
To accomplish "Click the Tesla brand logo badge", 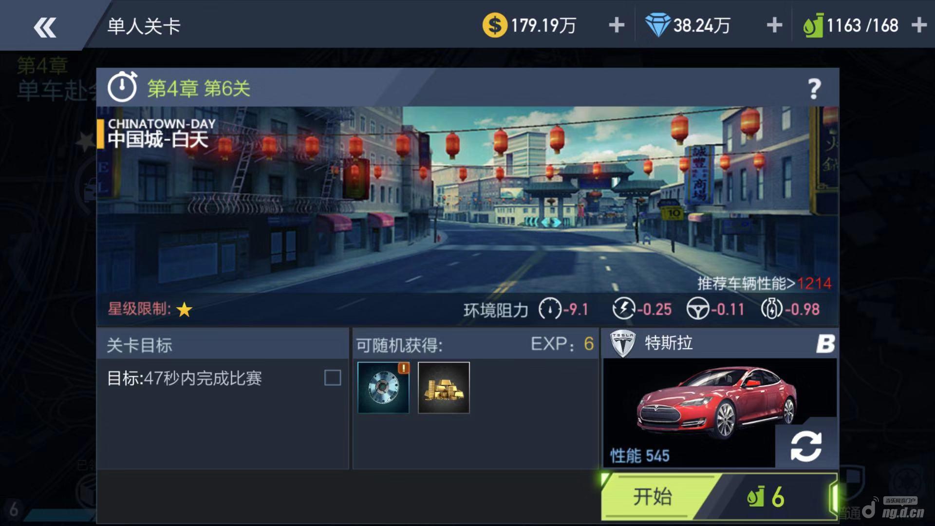I will (623, 344).
